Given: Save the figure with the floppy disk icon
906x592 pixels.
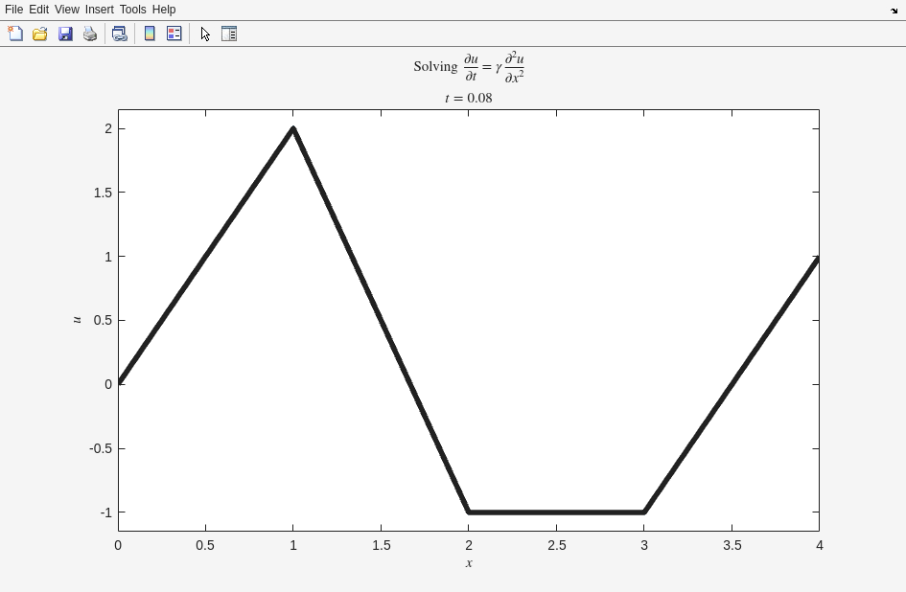Looking at the screenshot, I should [65, 34].
